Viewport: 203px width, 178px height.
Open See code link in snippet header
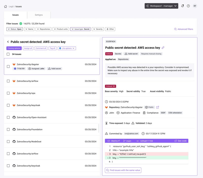(x=180, y=141)
